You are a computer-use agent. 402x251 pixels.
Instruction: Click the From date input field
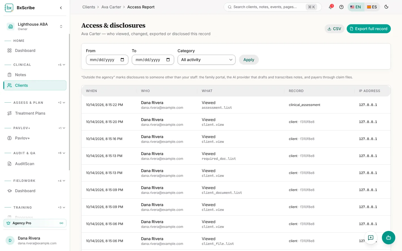coord(107,60)
